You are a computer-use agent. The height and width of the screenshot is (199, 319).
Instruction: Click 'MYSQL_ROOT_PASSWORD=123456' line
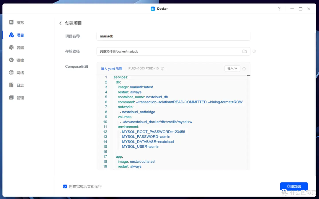(x=152, y=132)
